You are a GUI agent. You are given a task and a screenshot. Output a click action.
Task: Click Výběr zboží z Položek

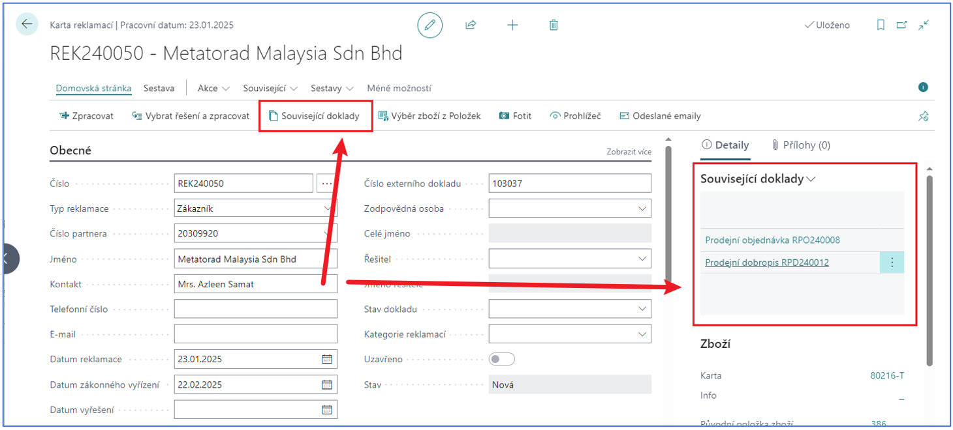click(x=430, y=116)
